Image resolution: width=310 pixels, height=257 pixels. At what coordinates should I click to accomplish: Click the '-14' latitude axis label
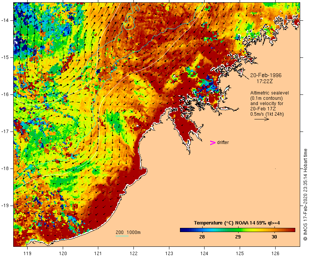tap(5, 20)
